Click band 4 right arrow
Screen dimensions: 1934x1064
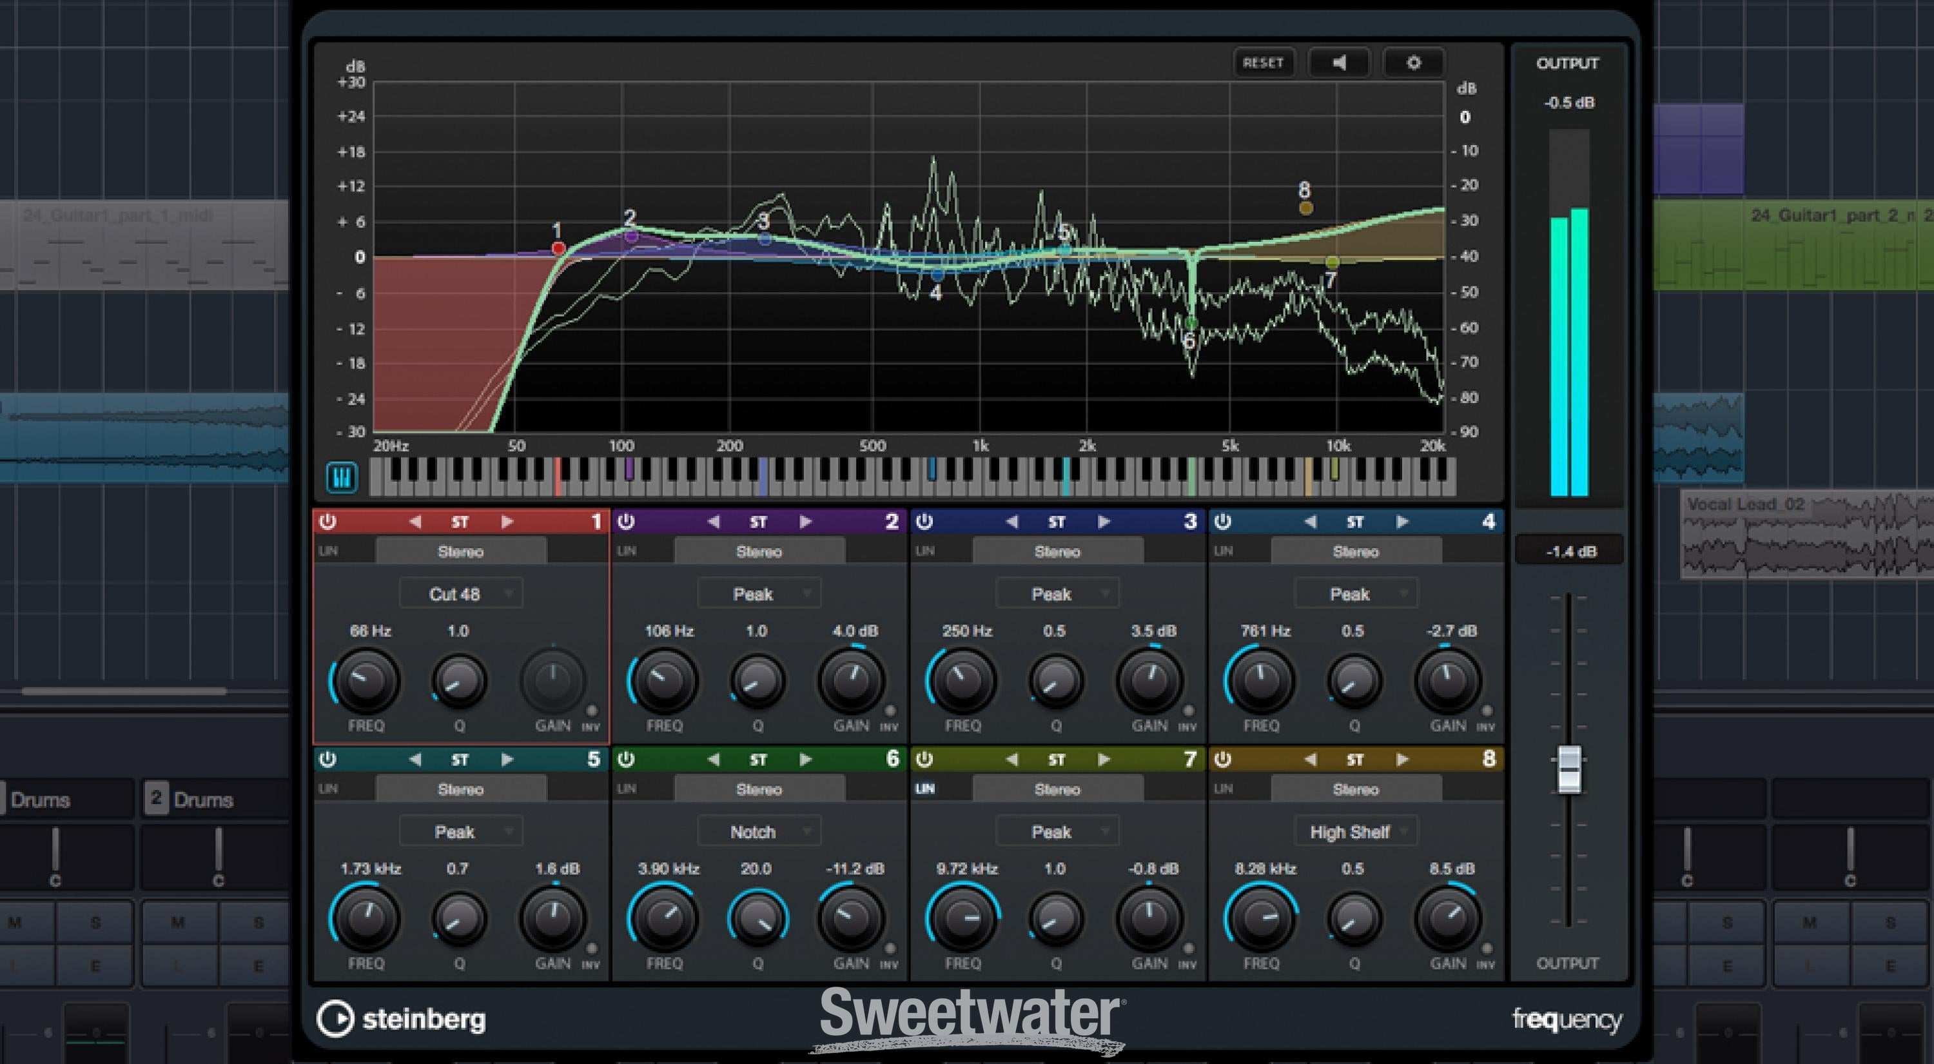click(x=1402, y=522)
